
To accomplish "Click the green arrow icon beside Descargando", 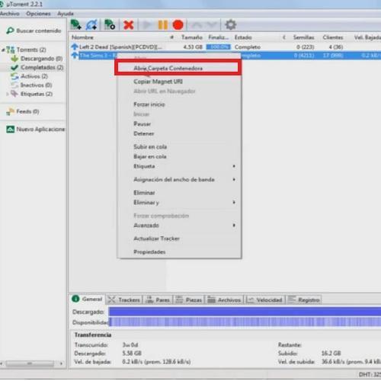I will click(x=14, y=59).
